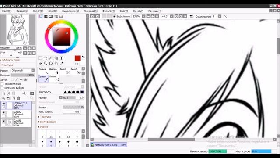This screenshot has width=280, height=158.
Task: Open the Холст menu
Action: tap(38, 11)
